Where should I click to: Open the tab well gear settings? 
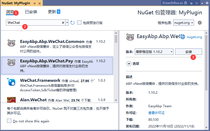[x=207, y=3]
